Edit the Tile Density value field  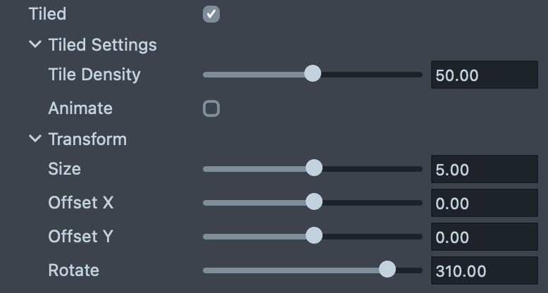click(484, 75)
